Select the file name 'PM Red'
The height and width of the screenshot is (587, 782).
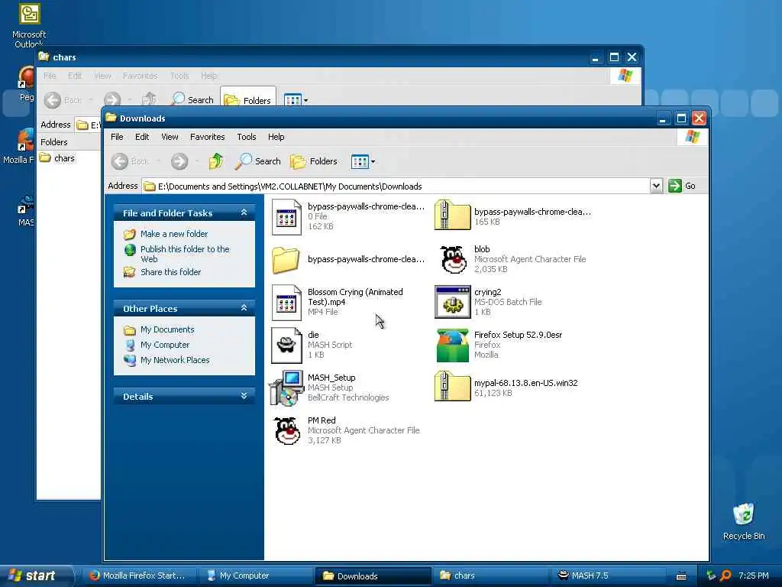coord(322,420)
